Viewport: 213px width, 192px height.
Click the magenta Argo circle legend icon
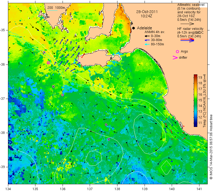[177, 51]
